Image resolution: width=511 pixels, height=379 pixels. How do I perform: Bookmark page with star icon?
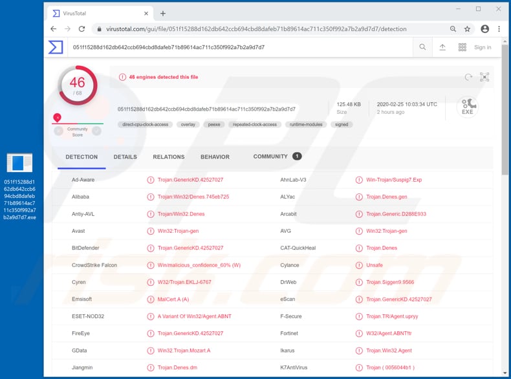point(467,29)
